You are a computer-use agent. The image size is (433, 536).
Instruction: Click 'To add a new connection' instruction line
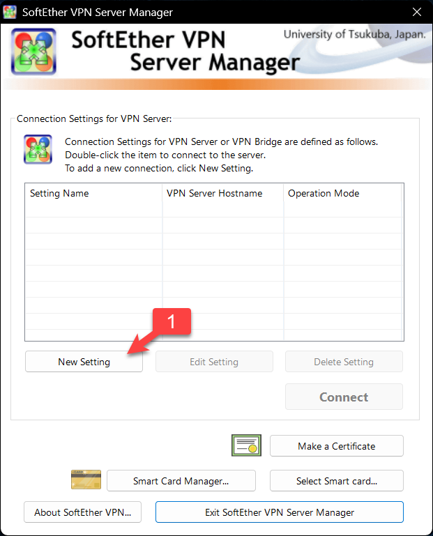pos(159,168)
